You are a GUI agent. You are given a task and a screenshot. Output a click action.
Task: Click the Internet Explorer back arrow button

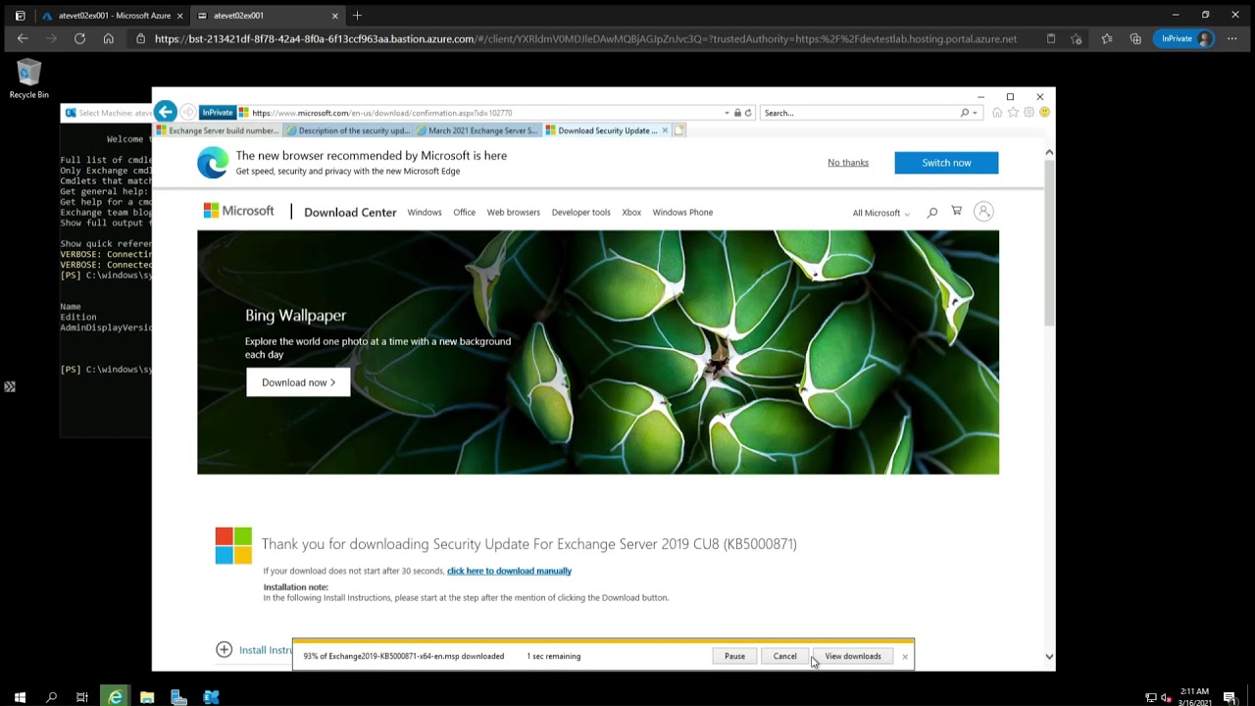pyautogui.click(x=165, y=112)
